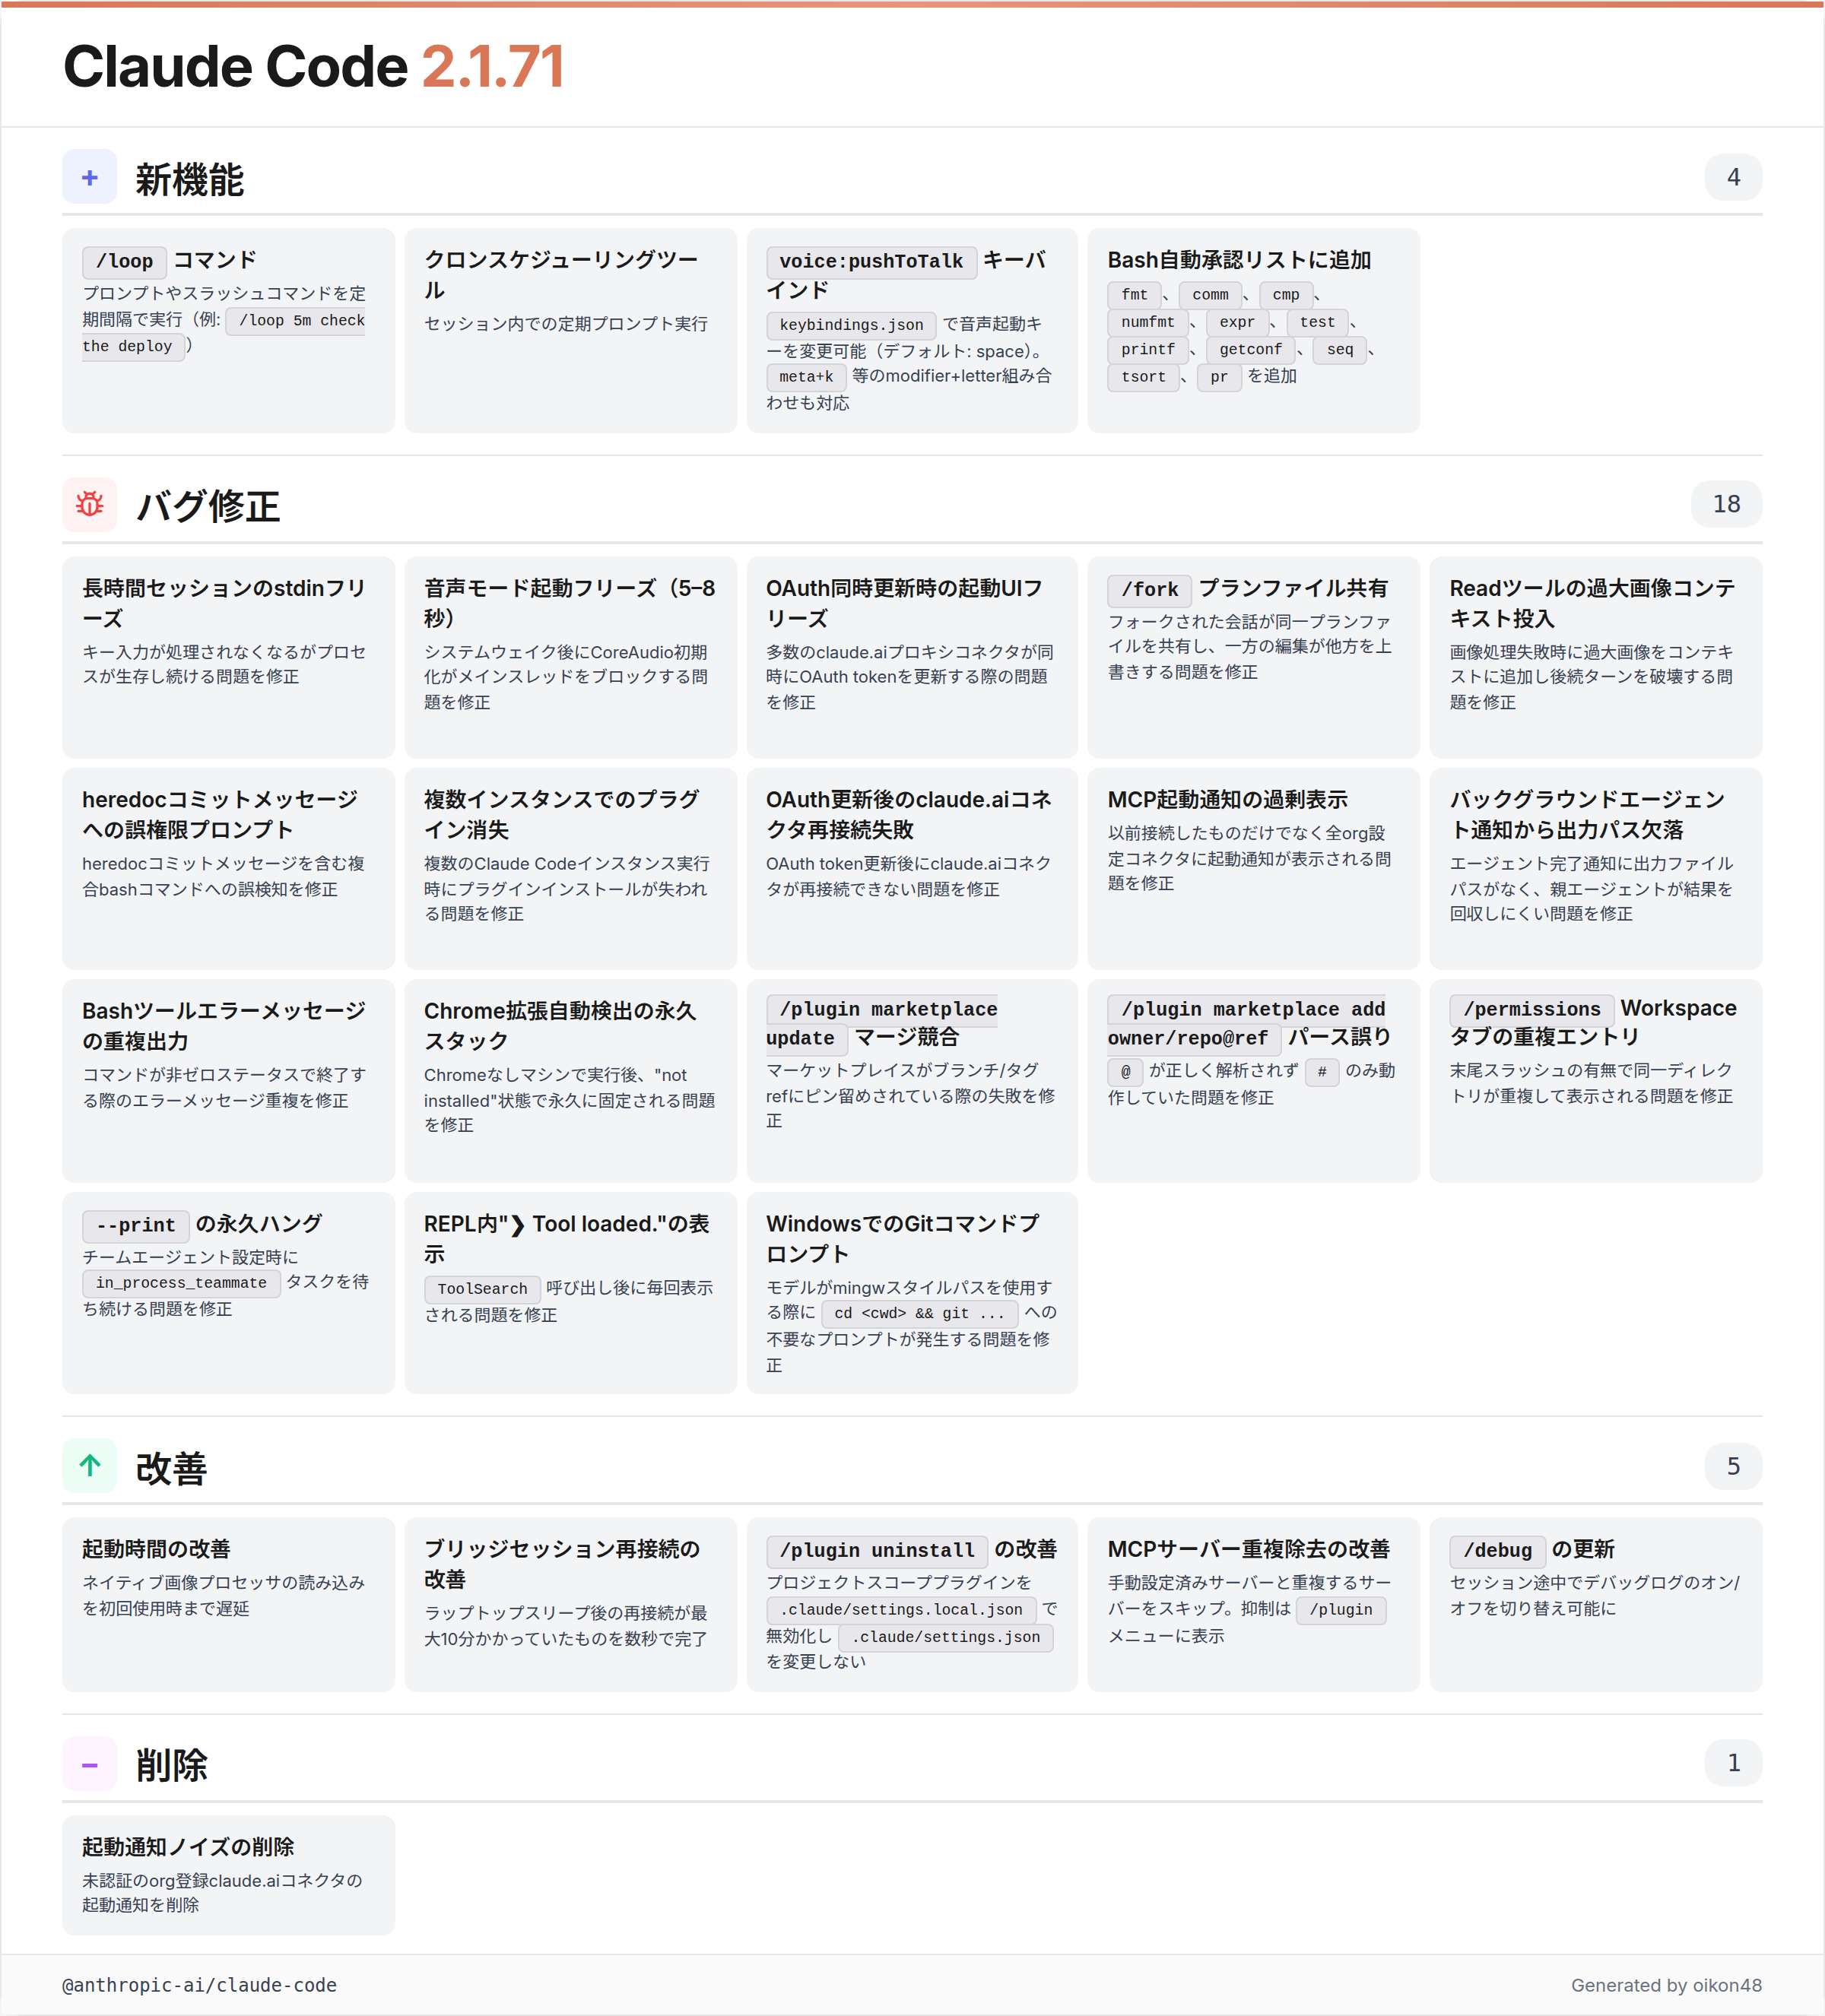Click the 起動通知ノイズの削除 card title
The height and width of the screenshot is (2016, 1825).
188,1847
